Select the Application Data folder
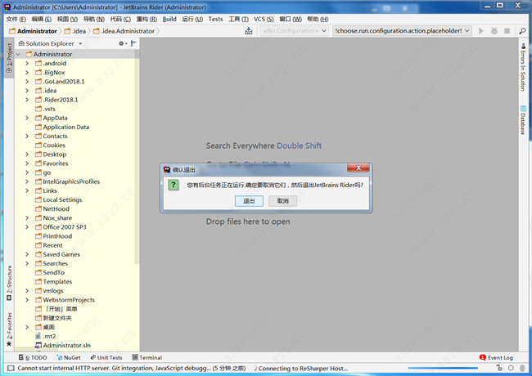 [x=66, y=127]
